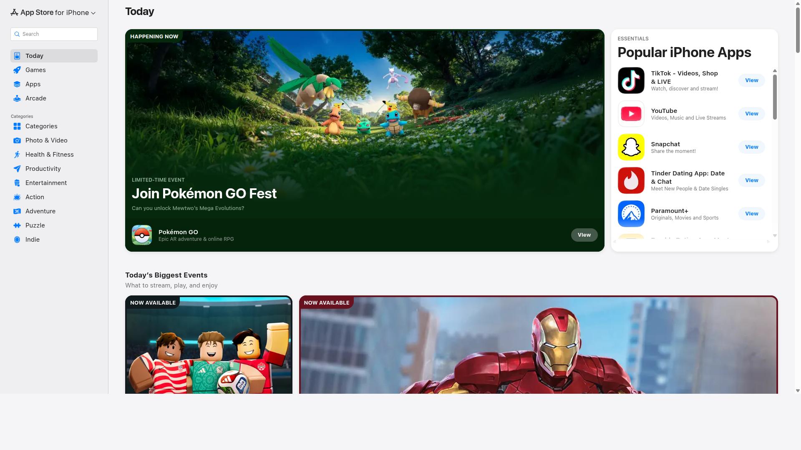Click the Indie category icon

17,240
